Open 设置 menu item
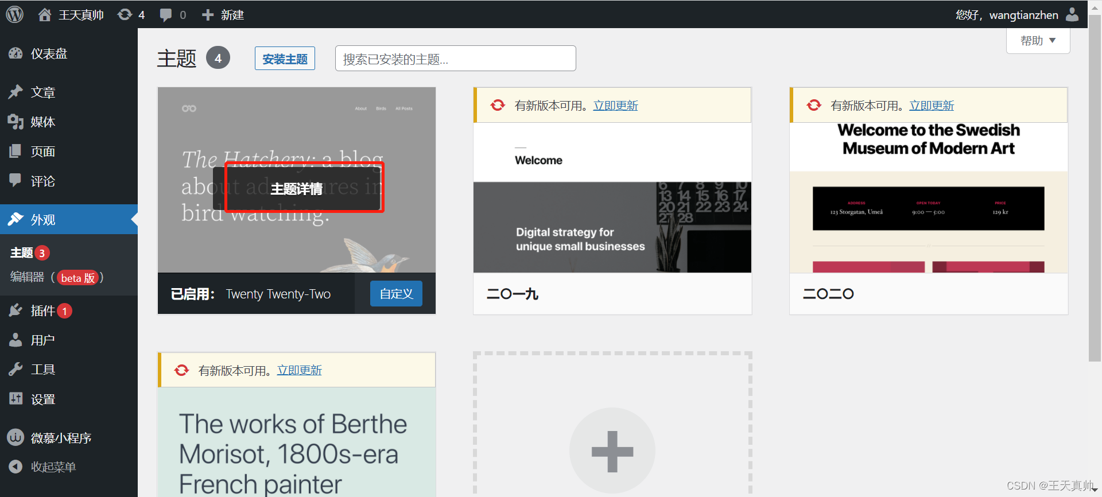The width and height of the screenshot is (1102, 497). coord(69,399)
